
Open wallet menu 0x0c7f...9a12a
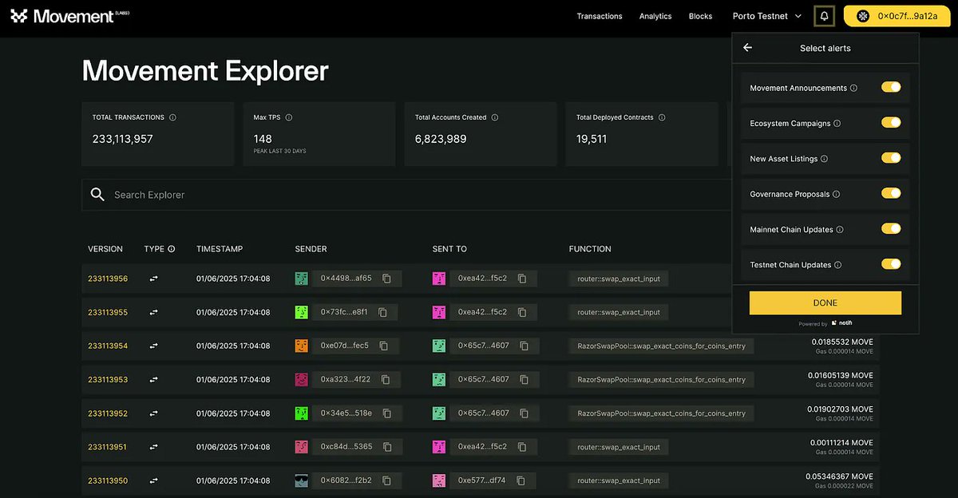pos(897,16)
